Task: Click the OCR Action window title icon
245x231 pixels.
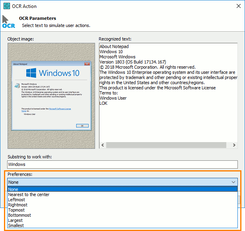Action: (7, 6)
